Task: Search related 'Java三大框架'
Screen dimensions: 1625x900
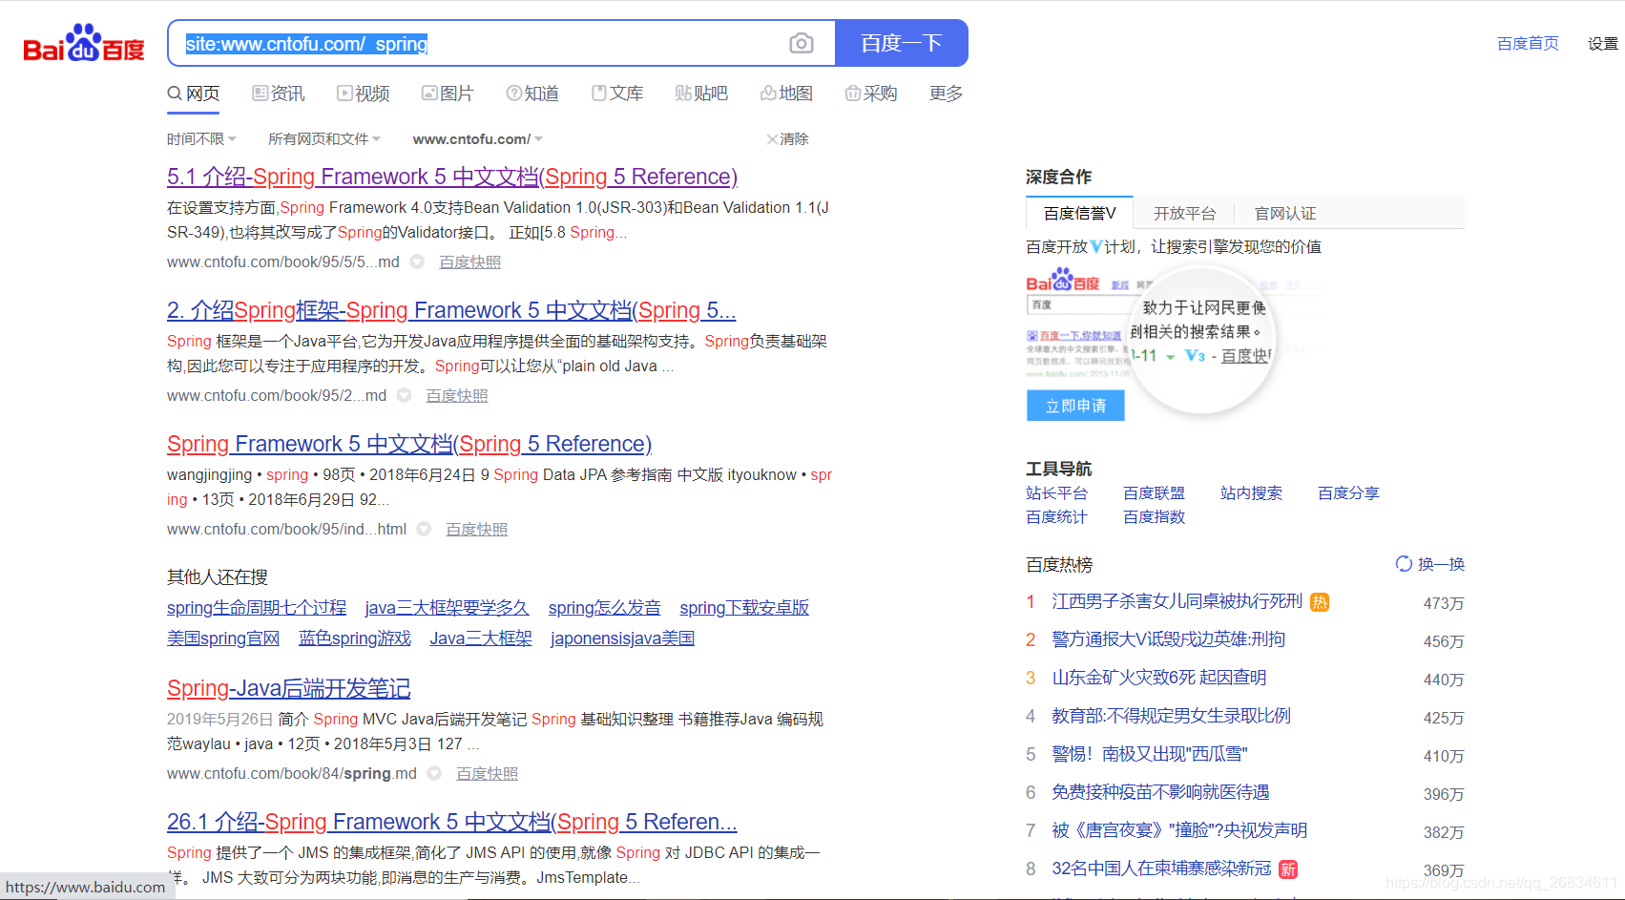Action: [x=481, y=638]
